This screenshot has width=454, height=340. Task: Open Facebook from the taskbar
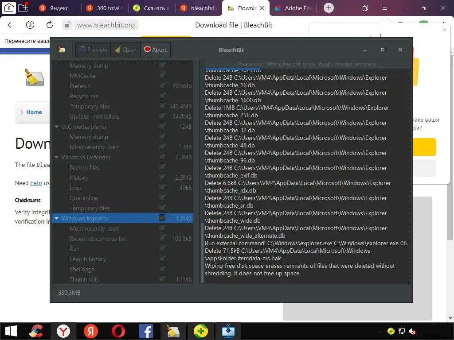(x=145, y=331)
